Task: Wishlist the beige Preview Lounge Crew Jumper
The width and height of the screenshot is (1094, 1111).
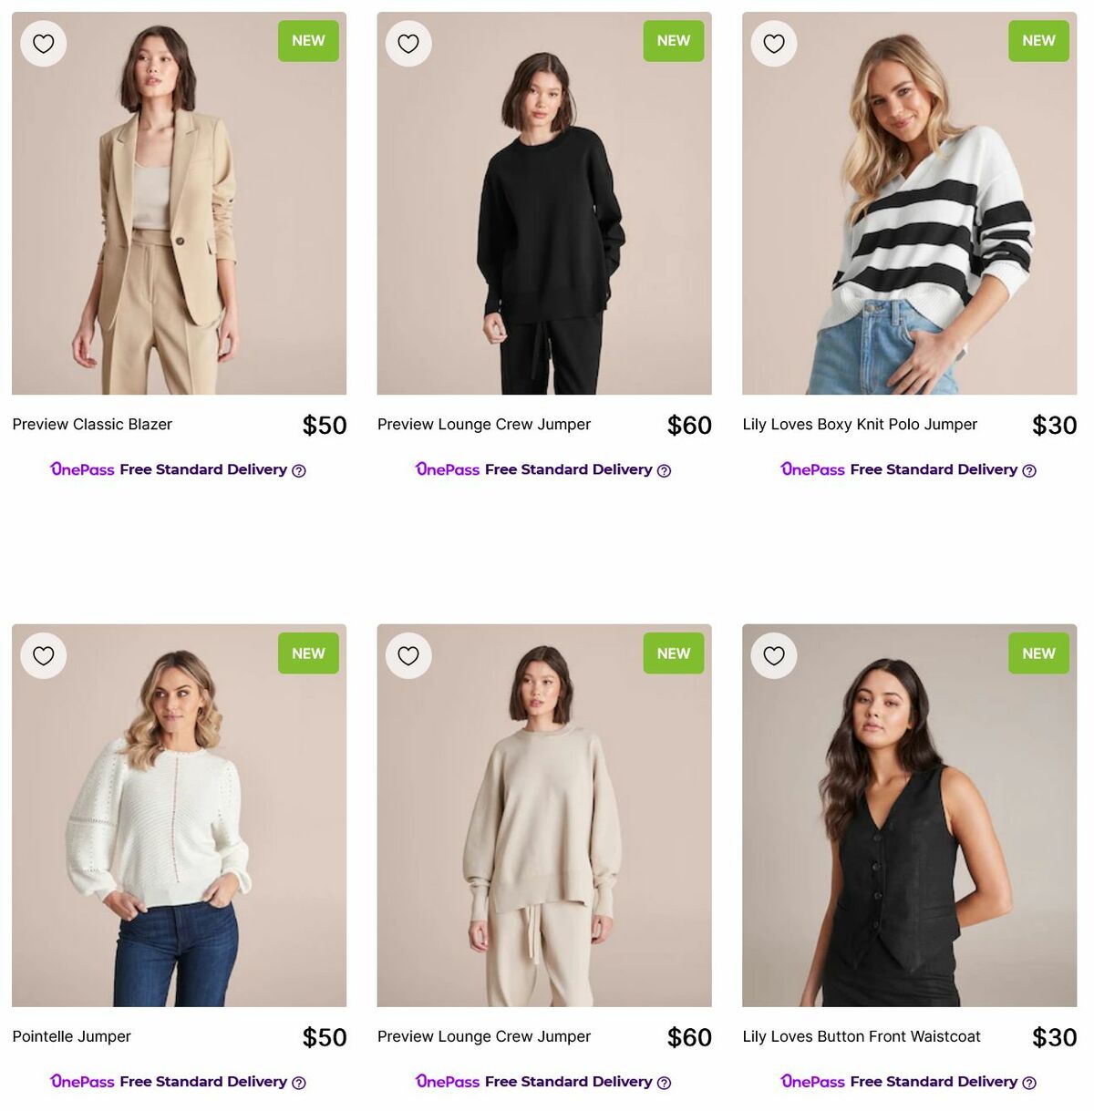Action: [x=408, y=654]
